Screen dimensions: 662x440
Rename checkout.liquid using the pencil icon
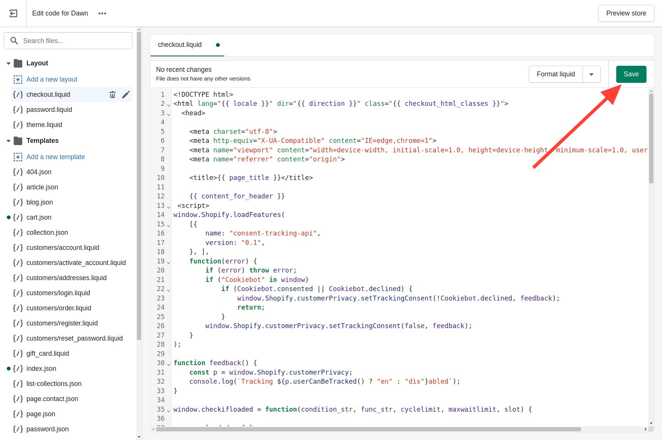pyautogui.click(x=126, y=95)
